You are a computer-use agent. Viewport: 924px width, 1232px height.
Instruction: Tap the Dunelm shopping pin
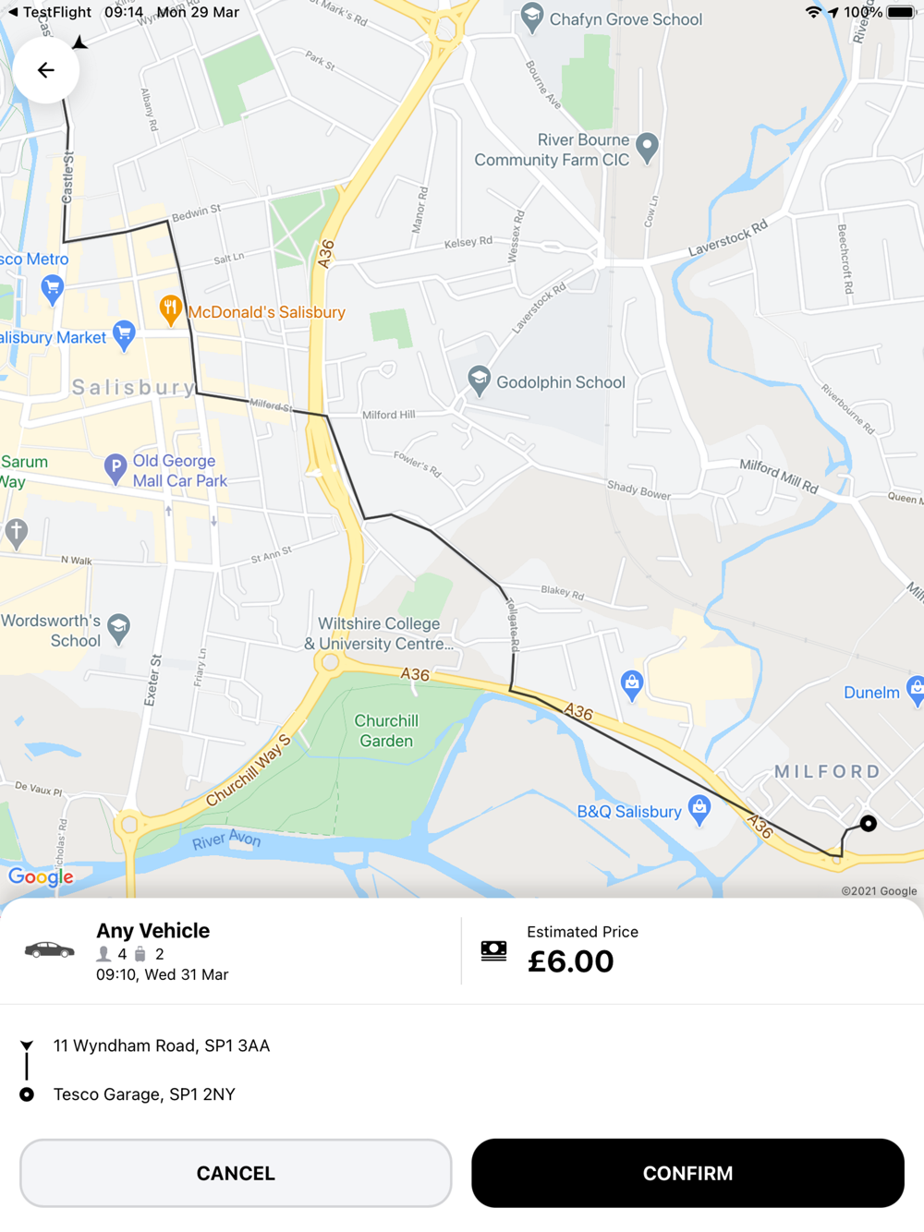[x=915, y=691]
